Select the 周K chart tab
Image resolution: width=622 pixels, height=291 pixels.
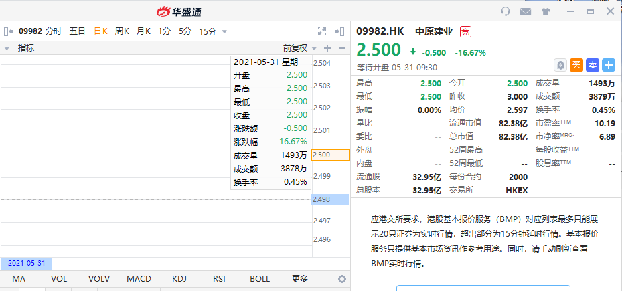pos(122,31)
